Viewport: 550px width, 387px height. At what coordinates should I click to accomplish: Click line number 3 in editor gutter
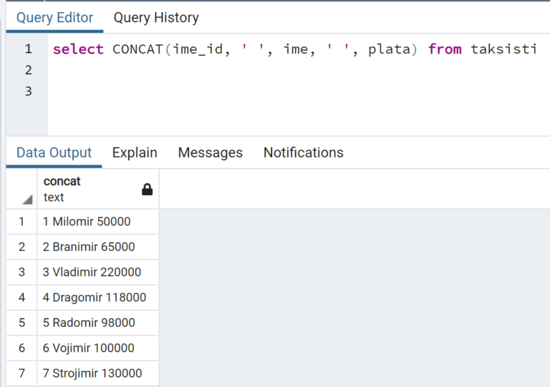[x=29, y=91]
